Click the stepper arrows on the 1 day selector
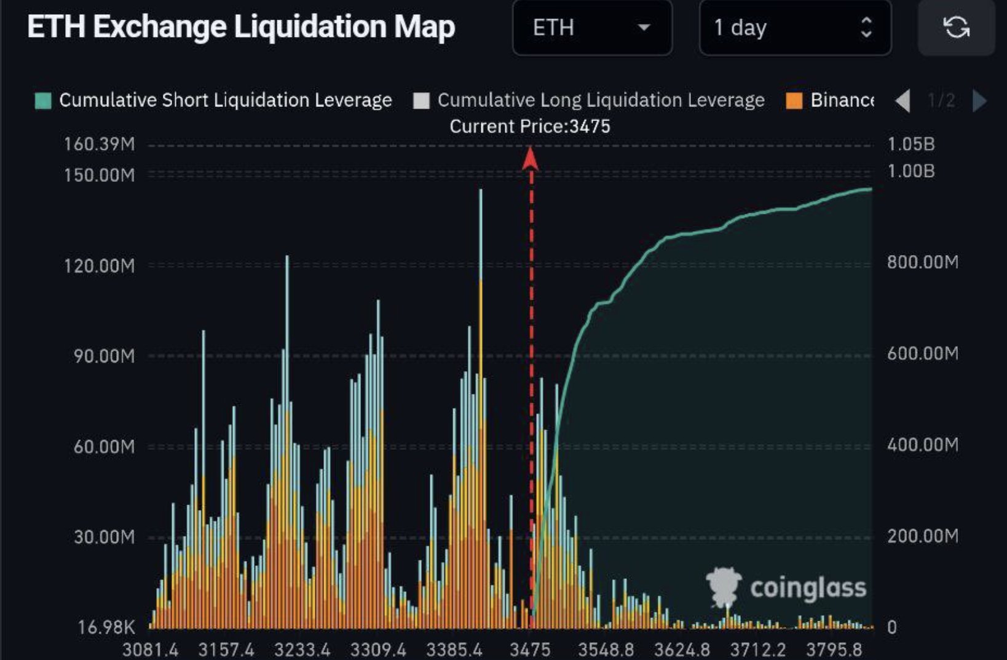 (867, 27)
